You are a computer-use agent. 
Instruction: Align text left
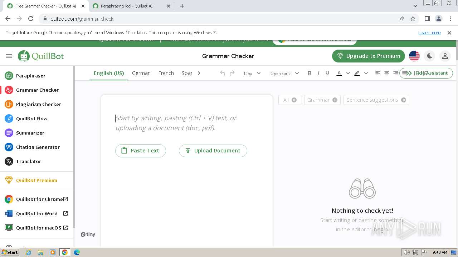point(377,73)
